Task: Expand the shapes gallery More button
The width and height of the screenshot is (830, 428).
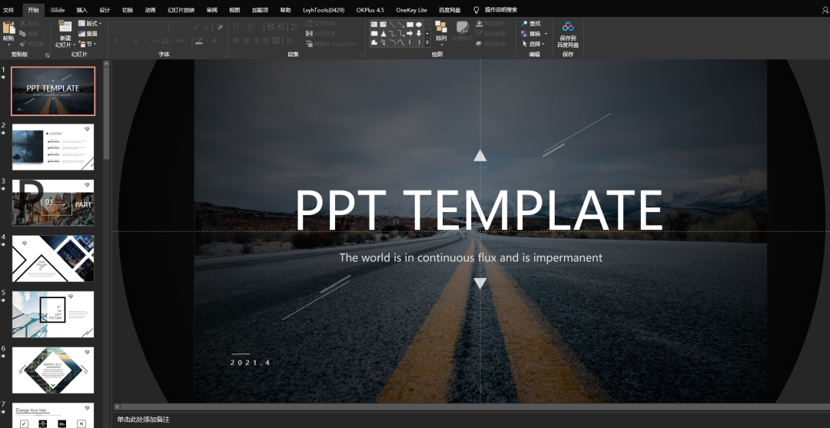Action: [x=427, y=42]
